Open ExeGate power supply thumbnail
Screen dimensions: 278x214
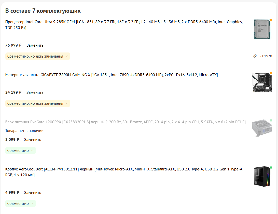(x=262, y=128)
